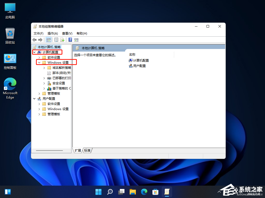Open the 操作(A) menu
The image size is (265, 198).
point(53,34)
